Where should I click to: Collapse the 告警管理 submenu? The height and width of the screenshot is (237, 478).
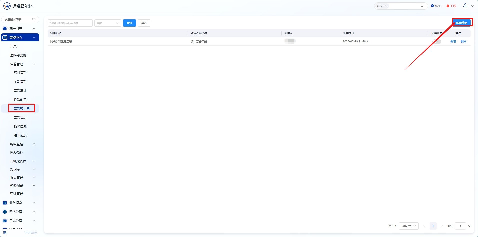pos(34,64)
